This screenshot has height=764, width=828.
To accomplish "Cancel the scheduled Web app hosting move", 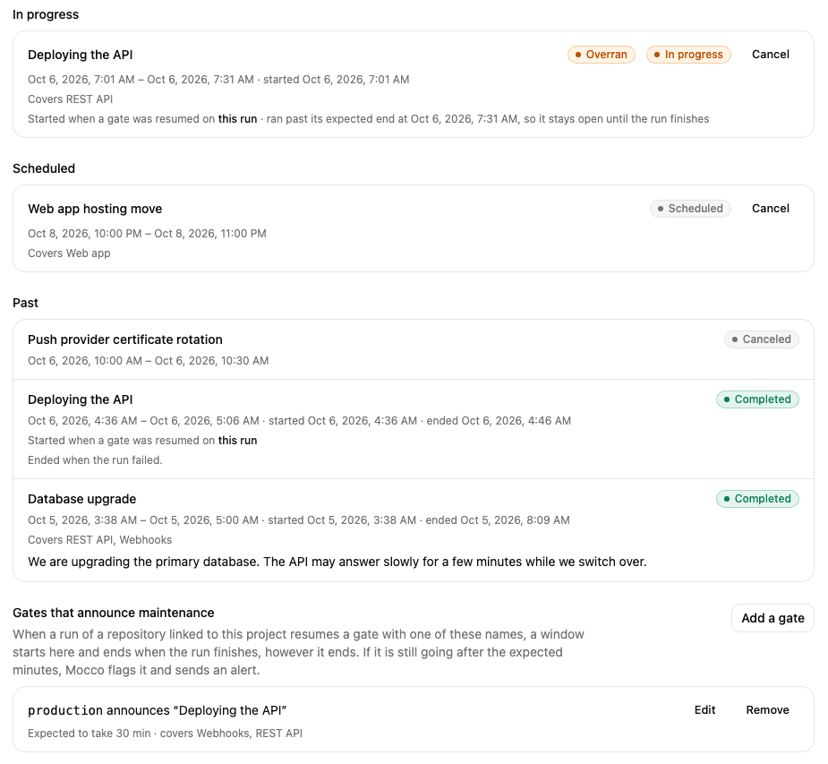I will (770, 209).
